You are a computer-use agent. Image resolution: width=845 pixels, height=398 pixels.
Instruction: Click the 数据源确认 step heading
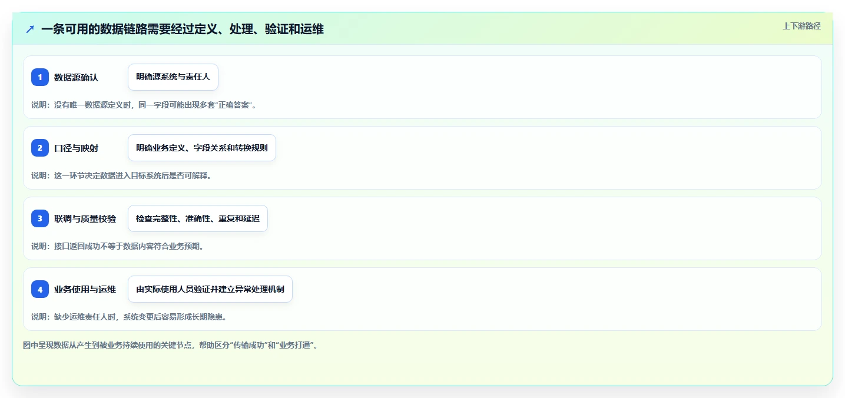click(x=76, y=77)
